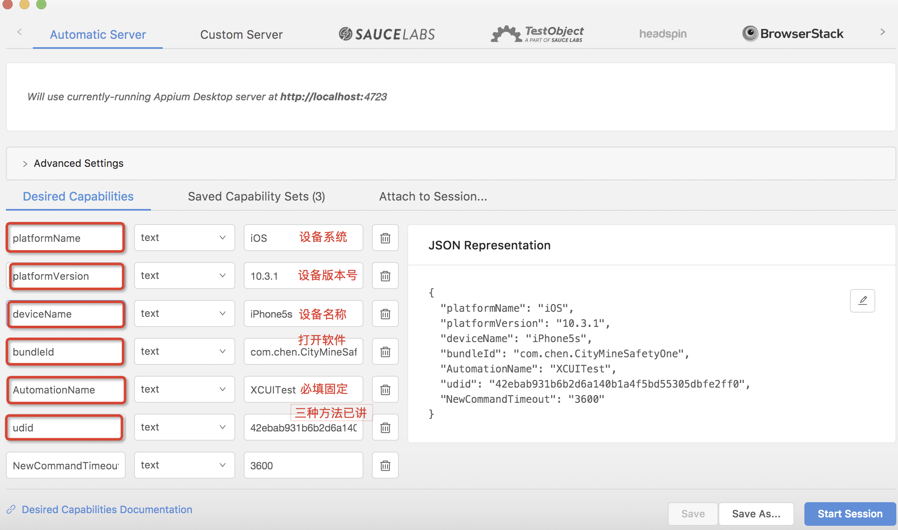The height and width of the screenshot is (530, 898).
Task: Click the udid name field
Action: [65, 428]
